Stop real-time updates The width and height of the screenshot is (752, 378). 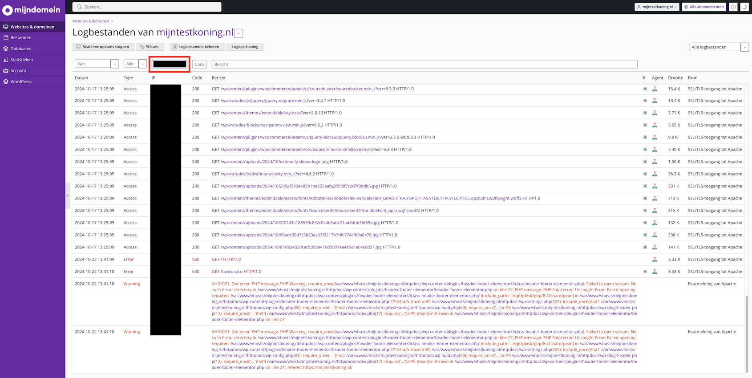pos(103,47)
